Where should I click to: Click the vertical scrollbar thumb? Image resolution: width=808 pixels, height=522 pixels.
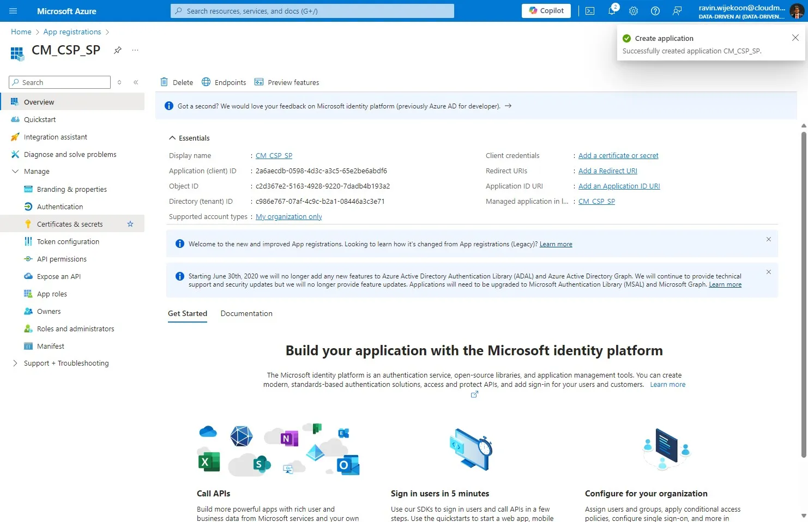tap(804, 294)
